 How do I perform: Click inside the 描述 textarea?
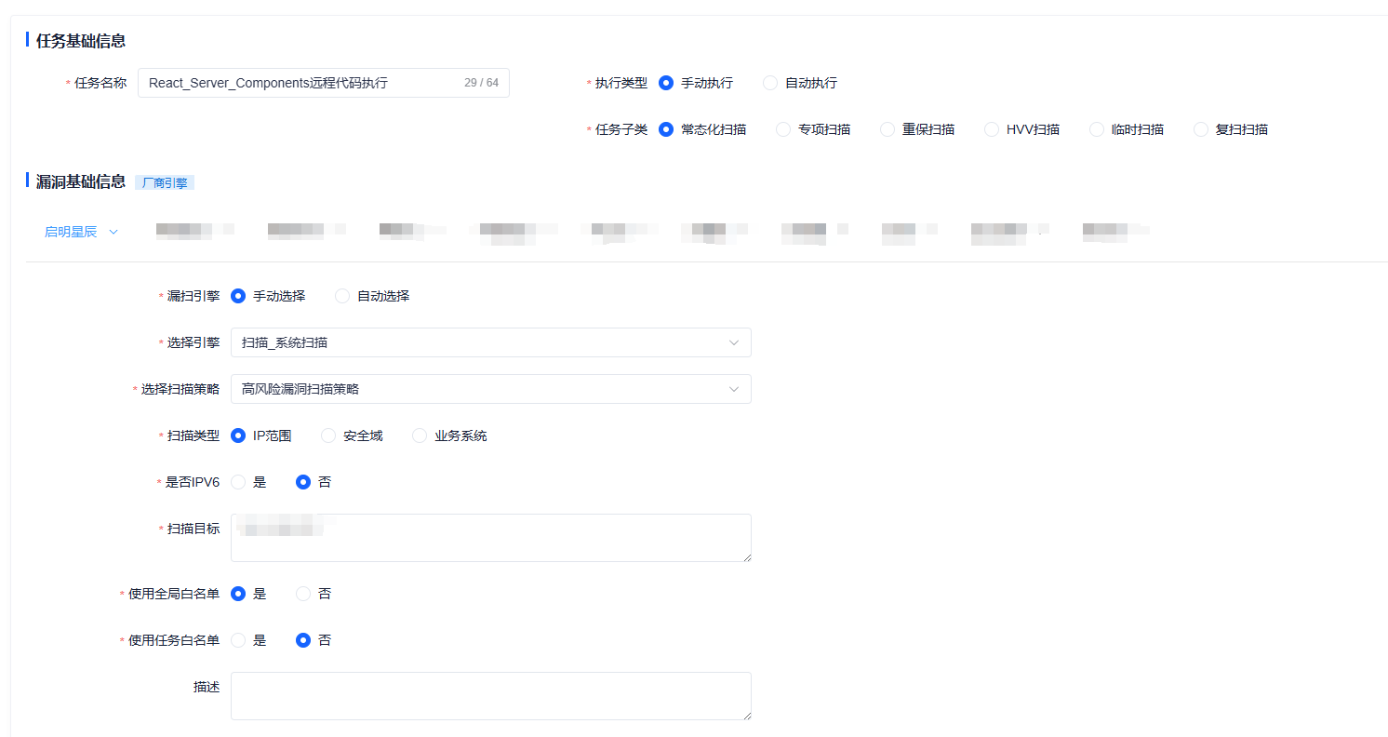pos(491,696)
